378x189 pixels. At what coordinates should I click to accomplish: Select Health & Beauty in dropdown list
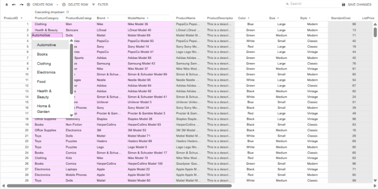(51, 94)
